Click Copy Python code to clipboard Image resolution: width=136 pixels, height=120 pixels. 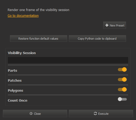click(97, 39)
